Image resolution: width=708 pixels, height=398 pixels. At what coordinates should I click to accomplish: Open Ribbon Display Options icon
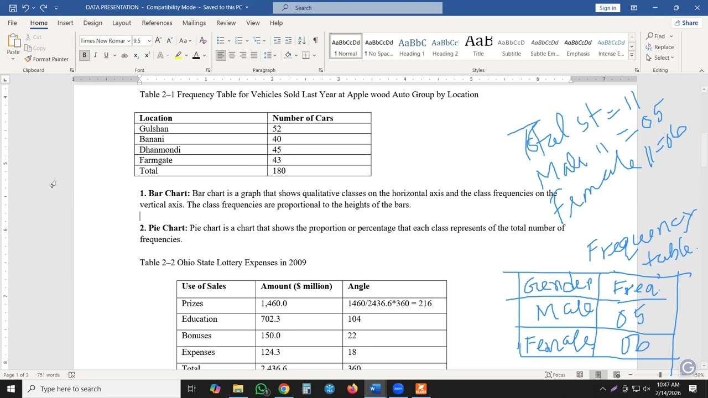coord(634,8)
